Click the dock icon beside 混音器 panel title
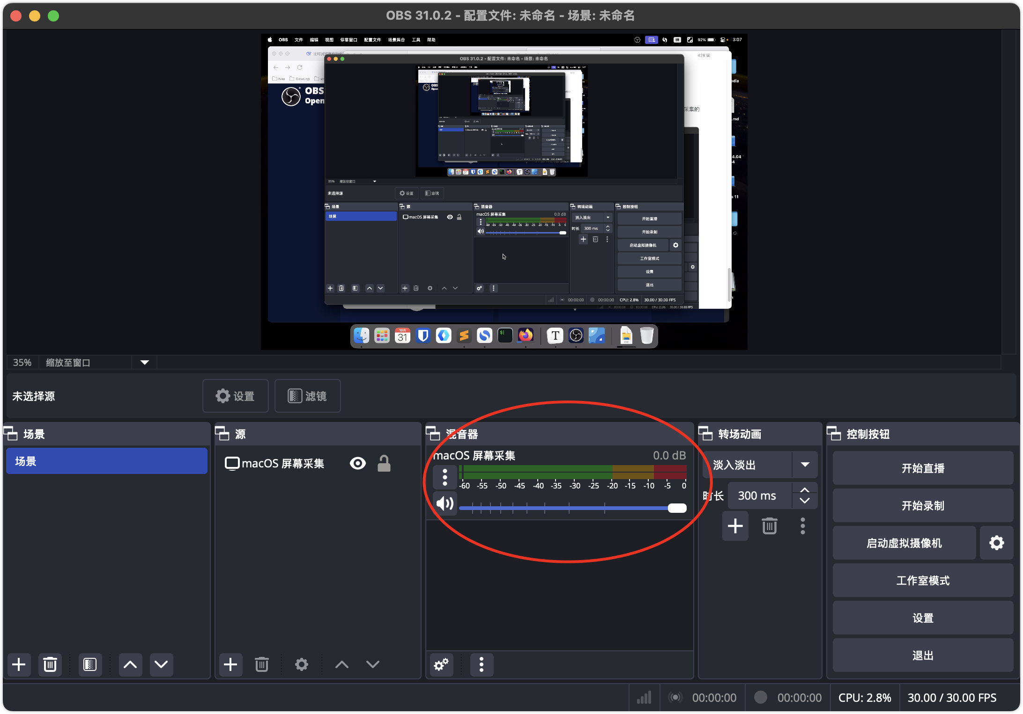This screenshot has width=1023, height=714. [433, 434]
